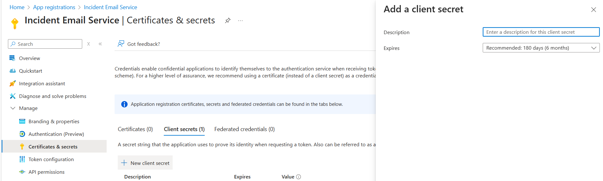This screenshot has width=603, height=181.
Task: Open Quickstart in the sidebar
Action: (30, 71)
